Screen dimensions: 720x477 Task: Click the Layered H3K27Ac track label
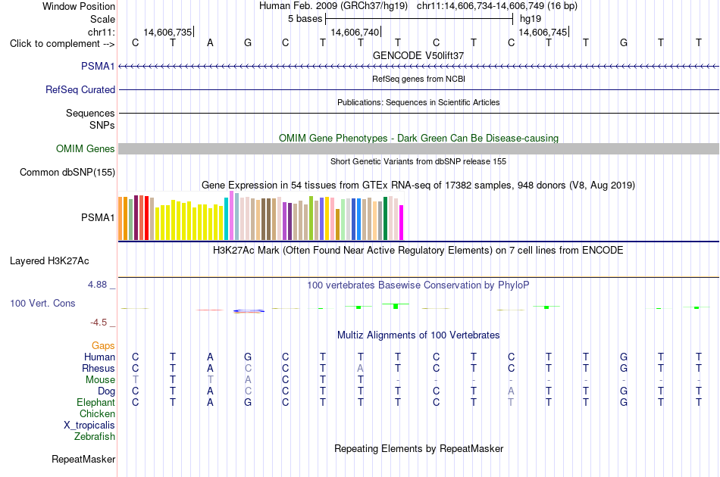49,260
